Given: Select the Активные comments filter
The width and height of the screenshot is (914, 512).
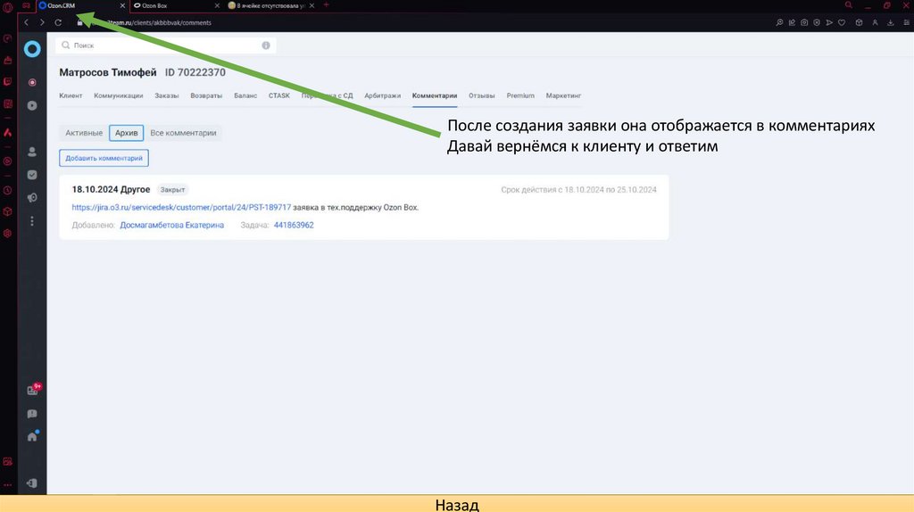Looking at the screenshot, I should [x=84, y=133].
